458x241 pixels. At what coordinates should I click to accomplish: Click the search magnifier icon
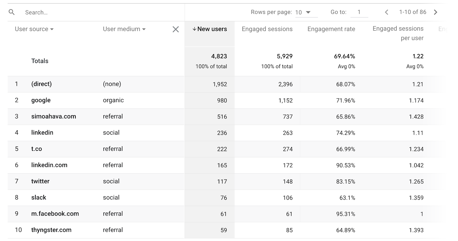click(11, 12)
